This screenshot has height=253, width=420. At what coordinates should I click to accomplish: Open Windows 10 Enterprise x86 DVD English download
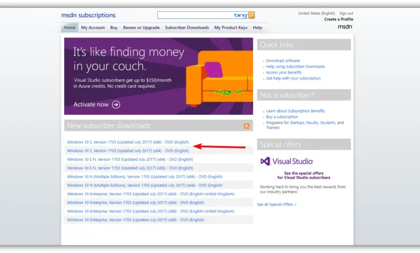(x=136, y=220)
